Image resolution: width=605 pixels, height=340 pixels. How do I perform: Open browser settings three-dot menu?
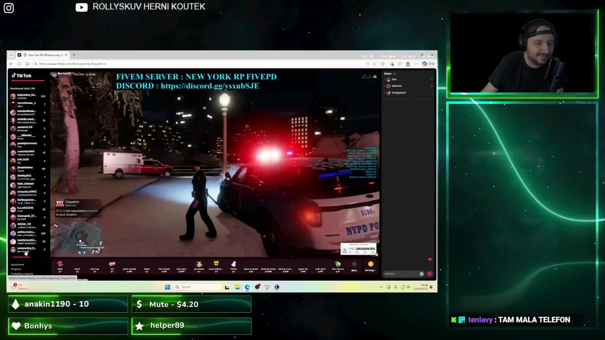416,64
